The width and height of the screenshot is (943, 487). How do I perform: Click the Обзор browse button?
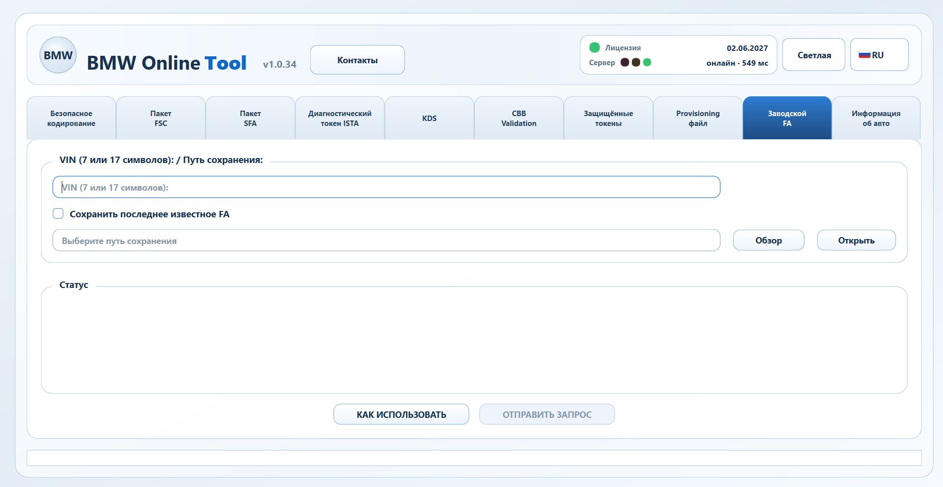(x=769, y=241)
